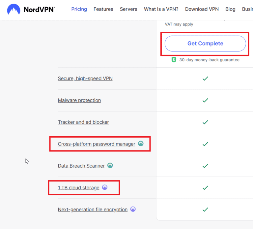The height and width of the screenshot is (229, 253).
Task: Select Download VPN in navigation
Action: click(x=202, y=9)
